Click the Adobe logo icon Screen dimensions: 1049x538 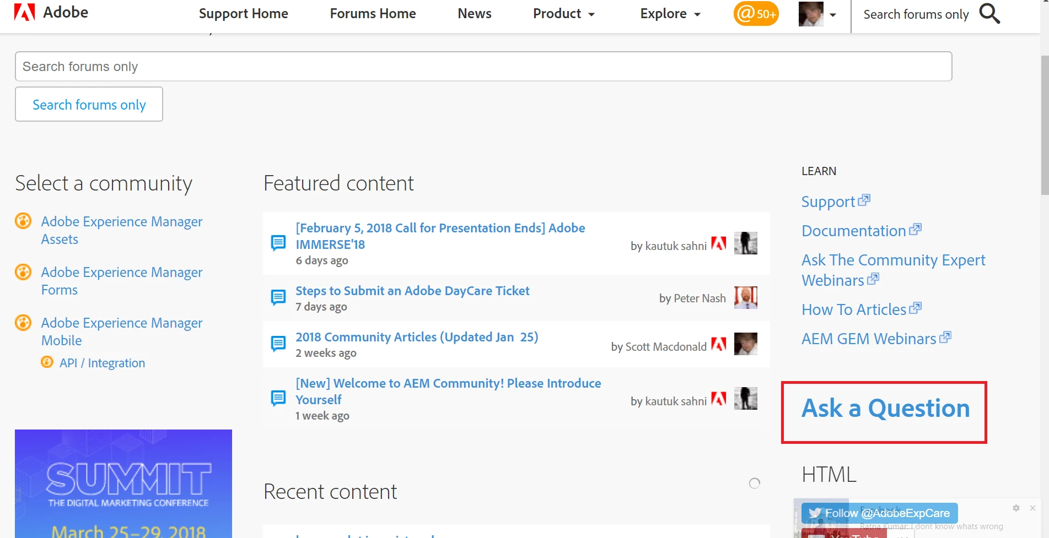[x=24, y=12]
